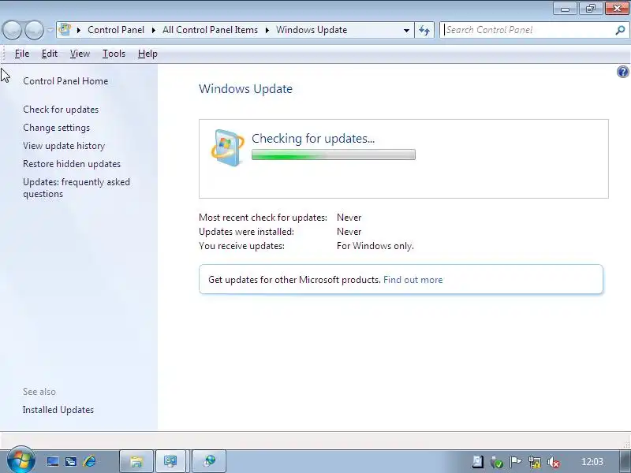The image size is (631, 473).
Task: Open the View menu
Action: [80, 54]
